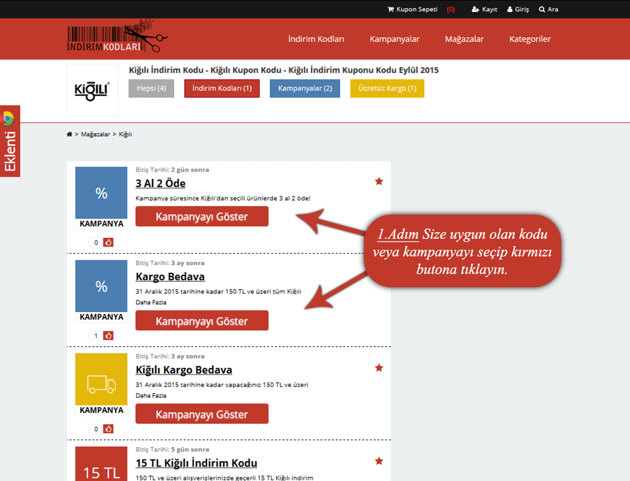The image size is (630, 481).
Task: Open the Kiğılı Kargo Bedava title link
Action: point(184,370)
